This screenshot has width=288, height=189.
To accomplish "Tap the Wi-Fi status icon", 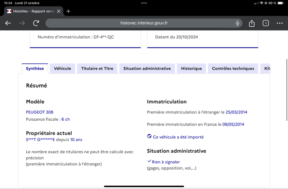I will (x=261, y=3).
